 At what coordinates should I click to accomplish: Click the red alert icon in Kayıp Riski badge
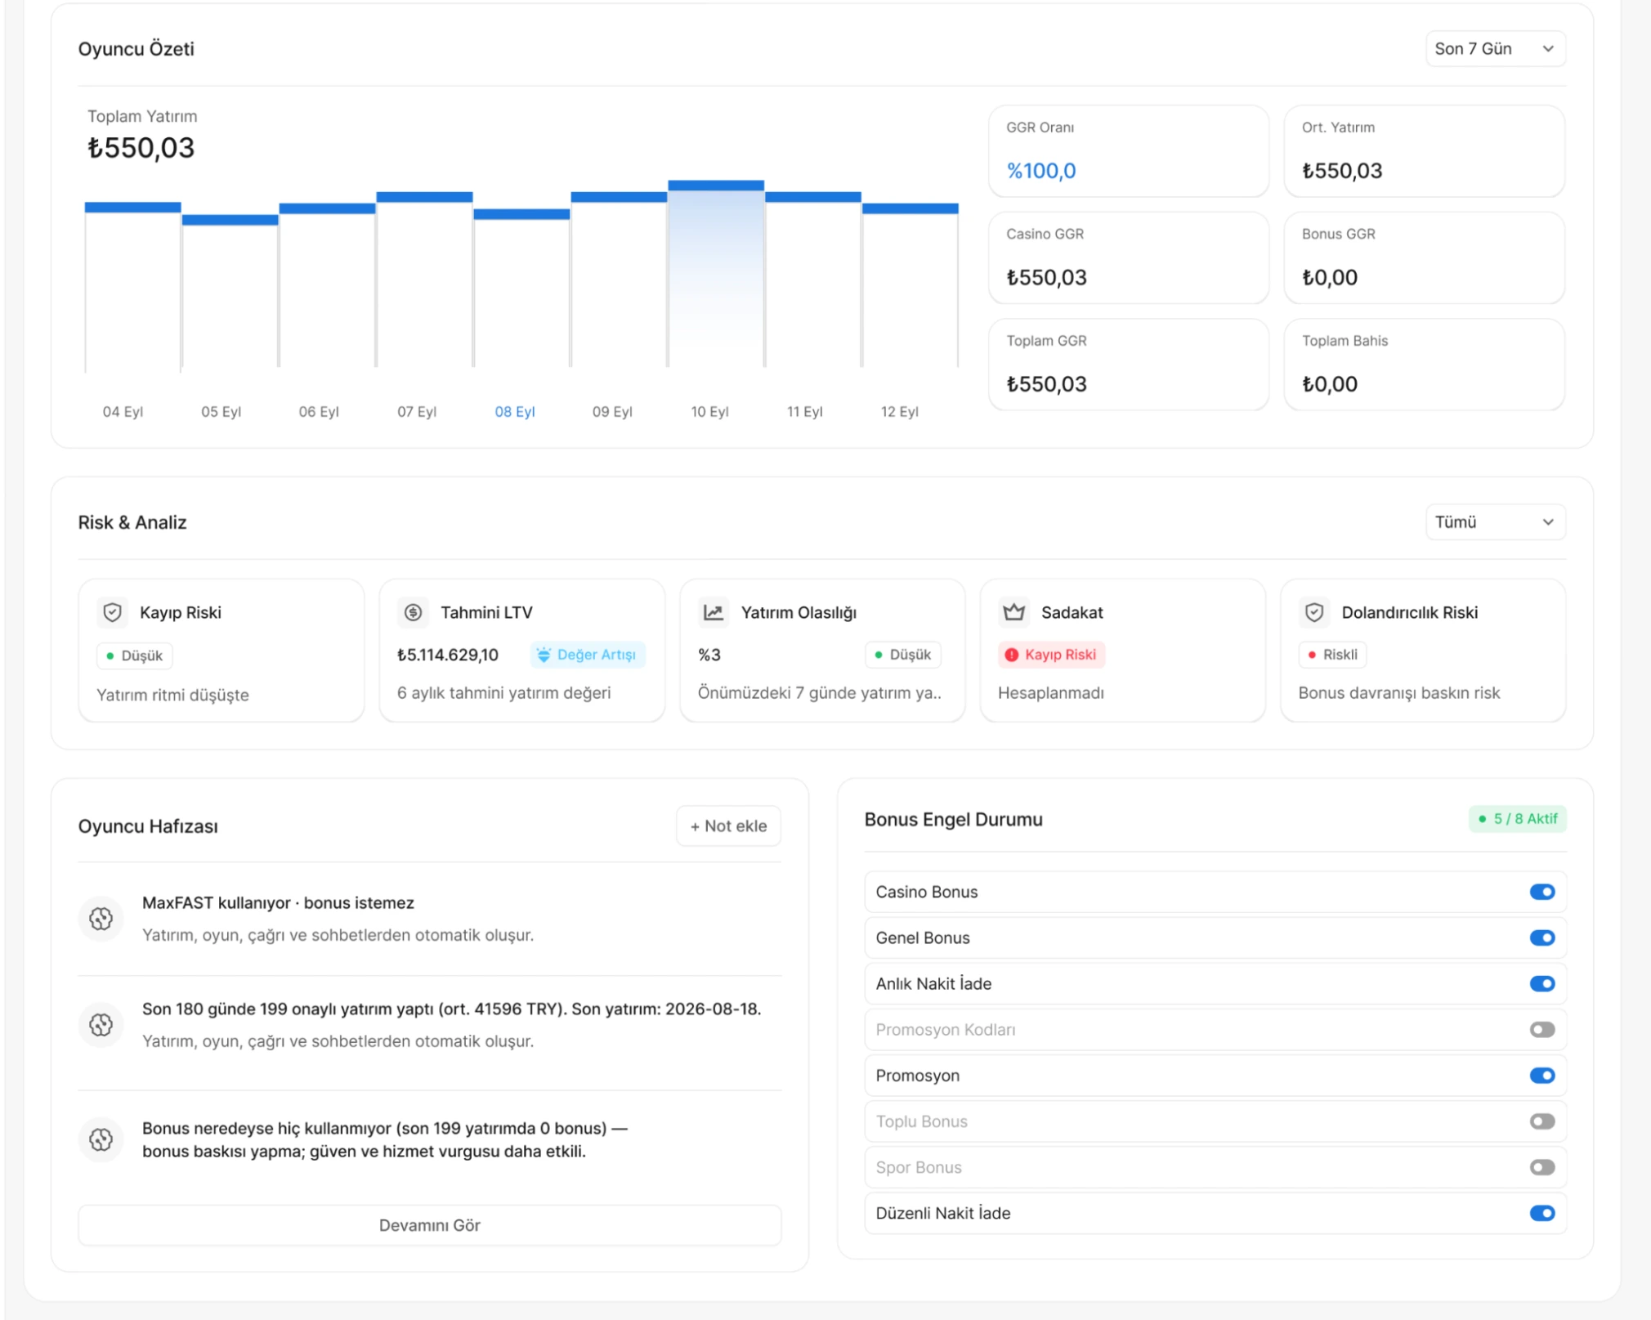(1012, 655)
